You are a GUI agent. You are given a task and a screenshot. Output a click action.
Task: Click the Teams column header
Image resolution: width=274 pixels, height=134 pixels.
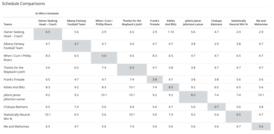click(x=8, y=24)
